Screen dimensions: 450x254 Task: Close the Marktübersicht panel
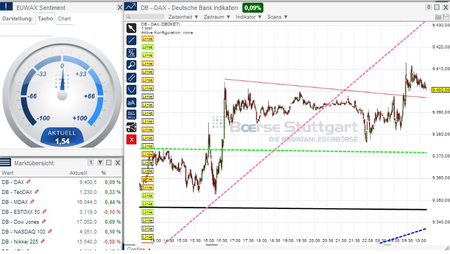click(118, 163)
